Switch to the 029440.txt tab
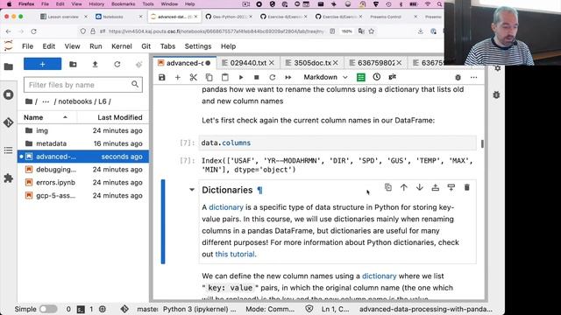561x315 pixels. [248, 63]
